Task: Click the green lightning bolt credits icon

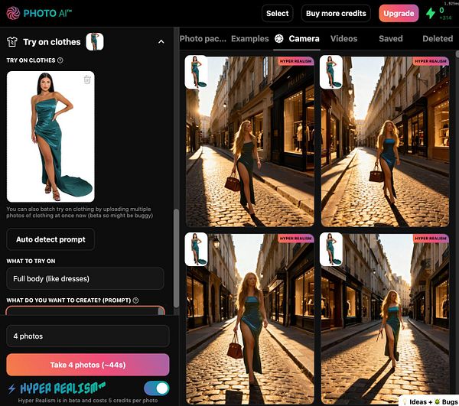Action: pyautogui.click(x=430, y=13)
